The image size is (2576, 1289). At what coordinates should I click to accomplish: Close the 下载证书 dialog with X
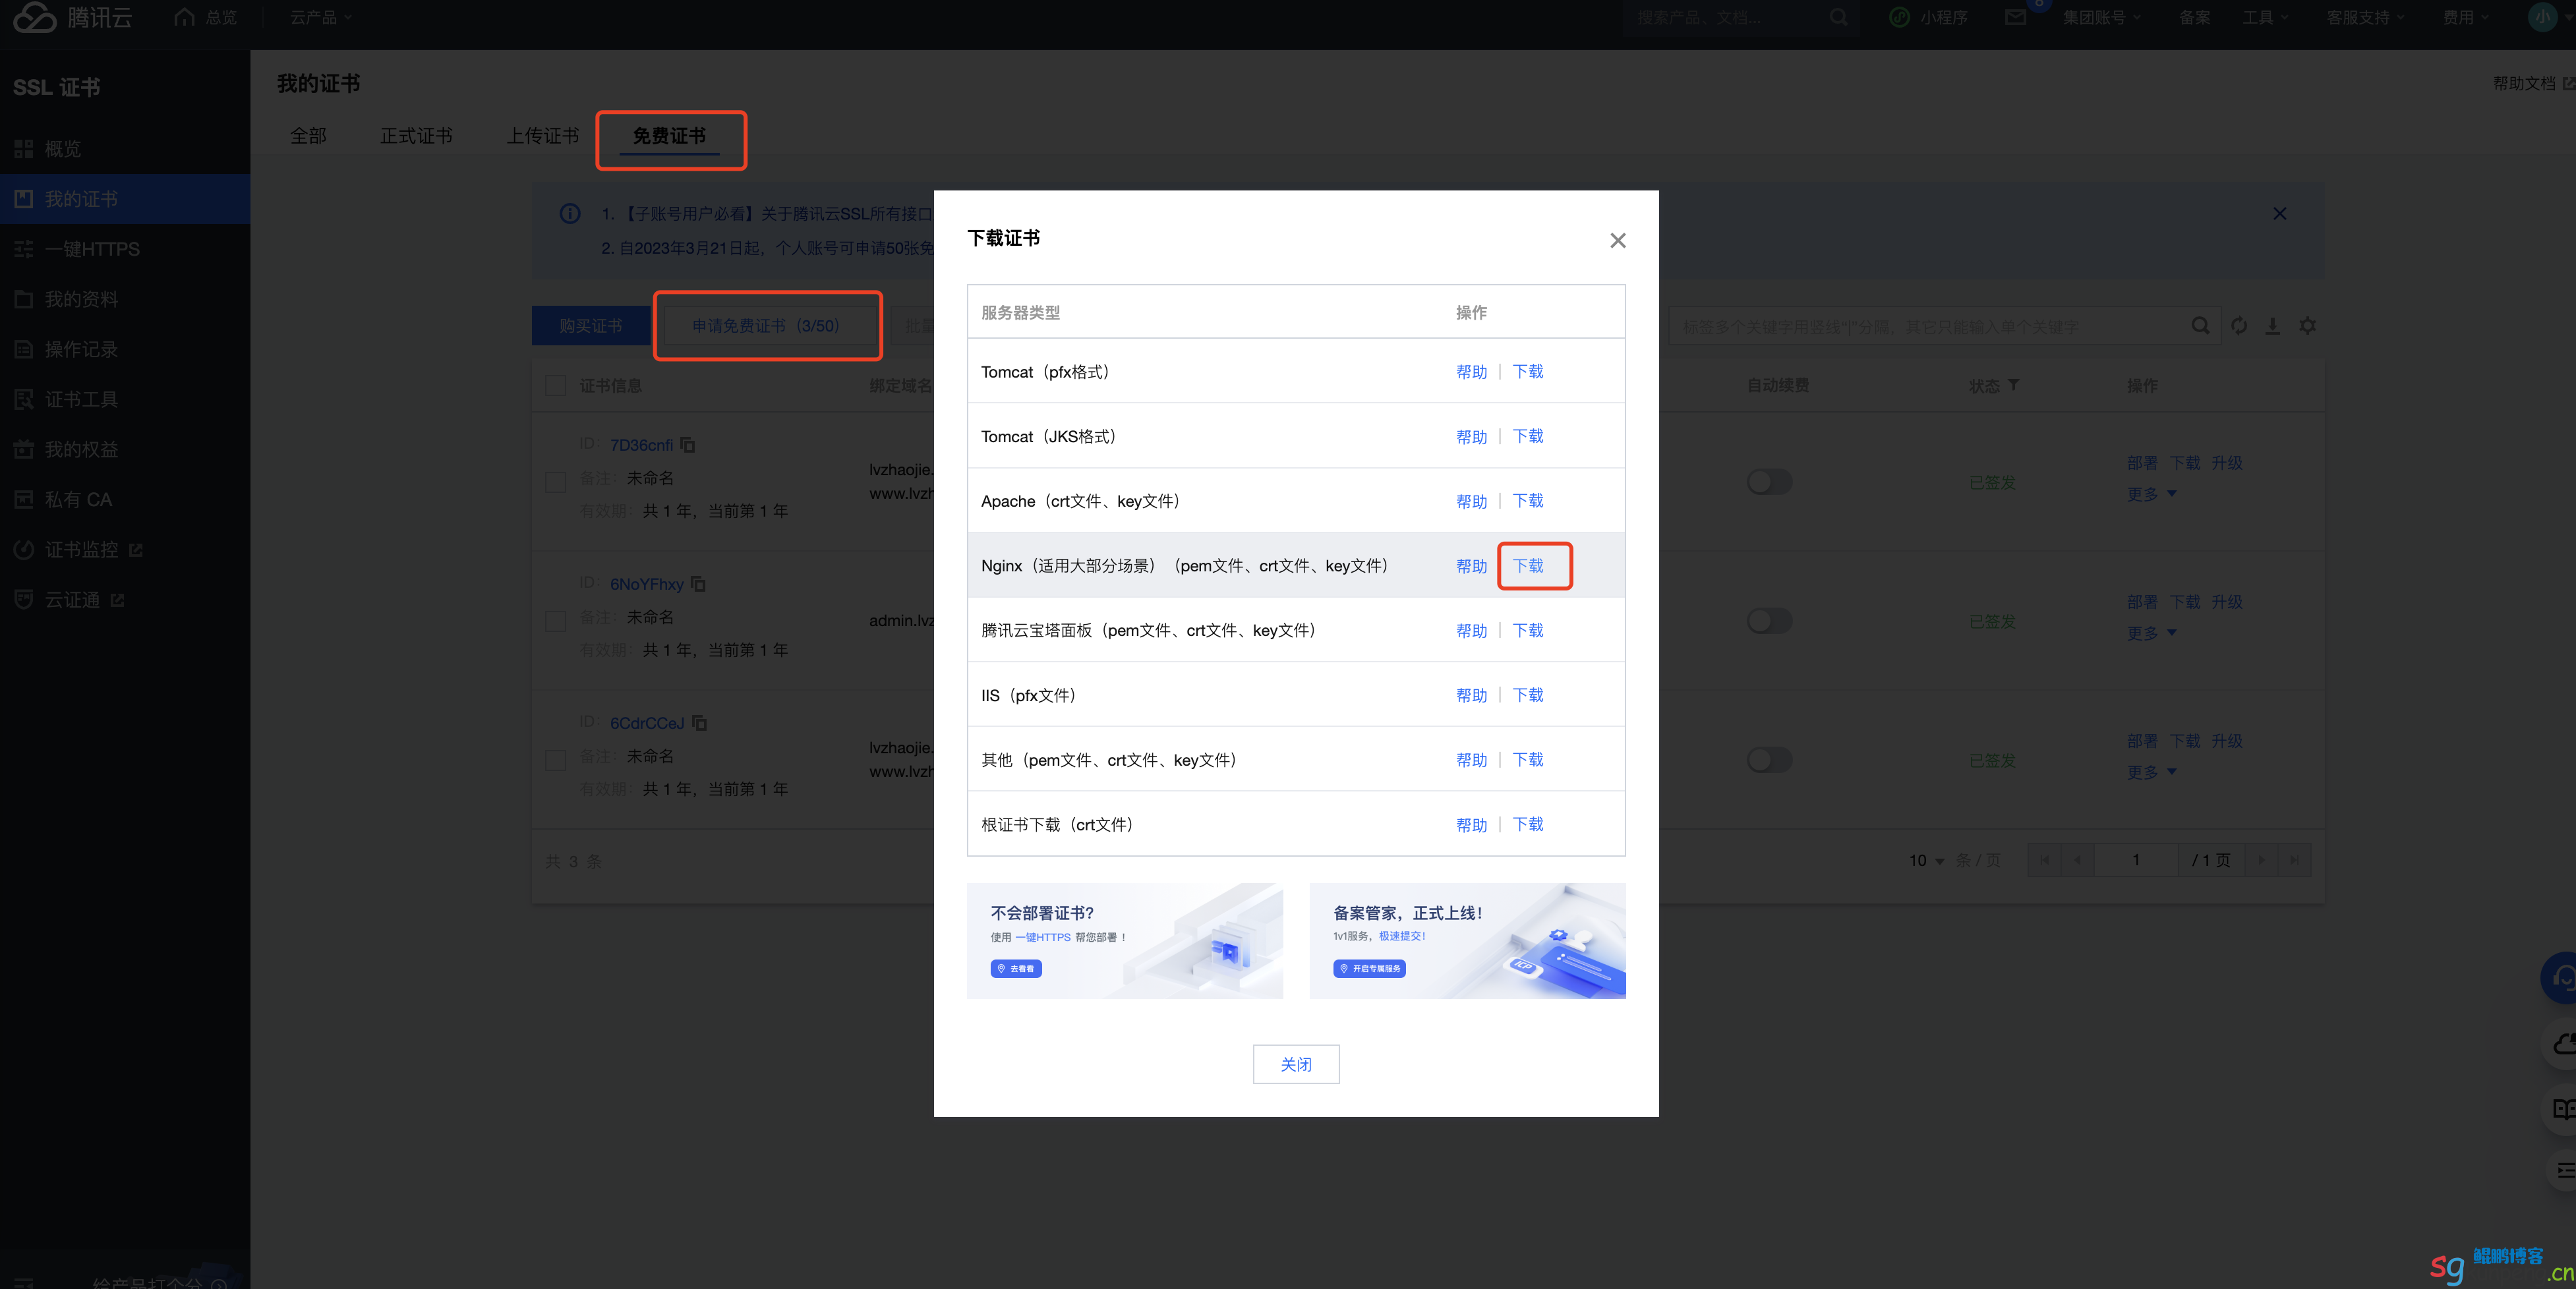1618,240
